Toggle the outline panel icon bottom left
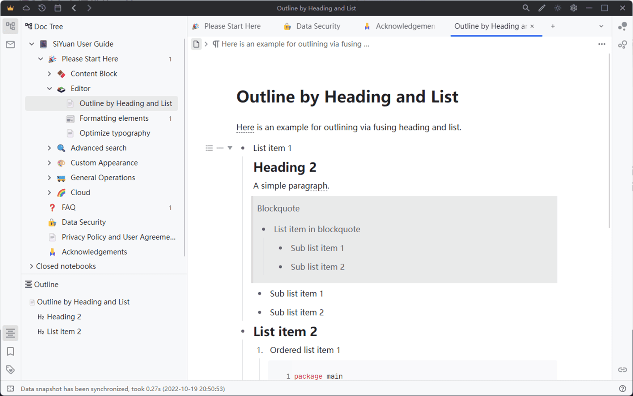Viewport: 633px width, 396px height. coord(10,333)
